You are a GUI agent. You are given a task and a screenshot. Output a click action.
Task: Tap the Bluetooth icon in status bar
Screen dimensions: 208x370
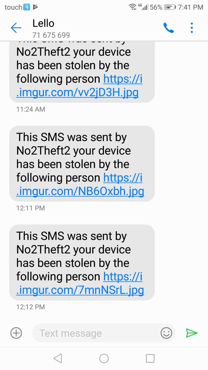click(27, 6)
